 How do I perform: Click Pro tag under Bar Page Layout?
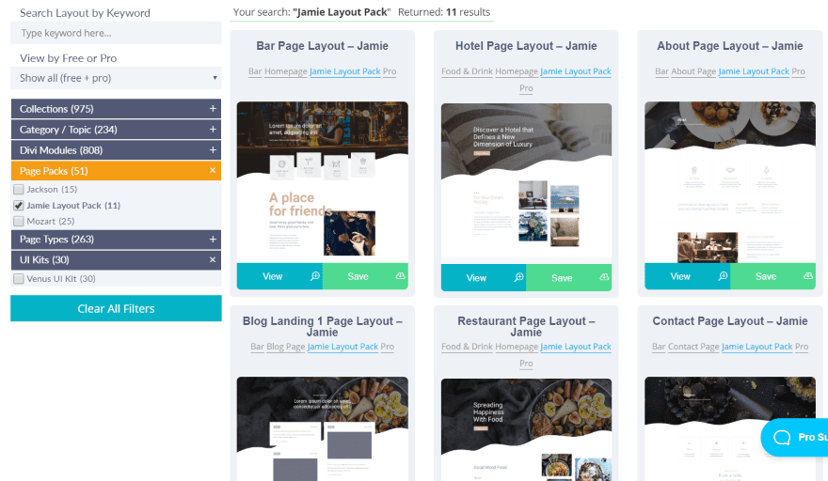[x=390, y=71]
